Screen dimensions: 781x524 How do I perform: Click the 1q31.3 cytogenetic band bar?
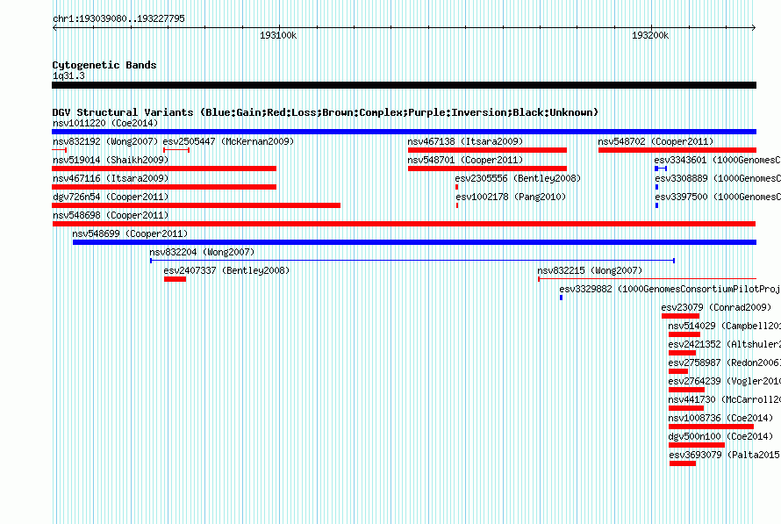[x=404, y=85]
